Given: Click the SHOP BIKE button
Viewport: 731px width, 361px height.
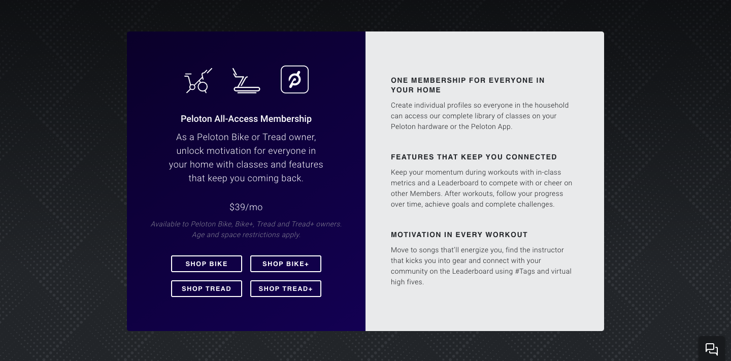Looking at the screenshot, I should point(207,264).
